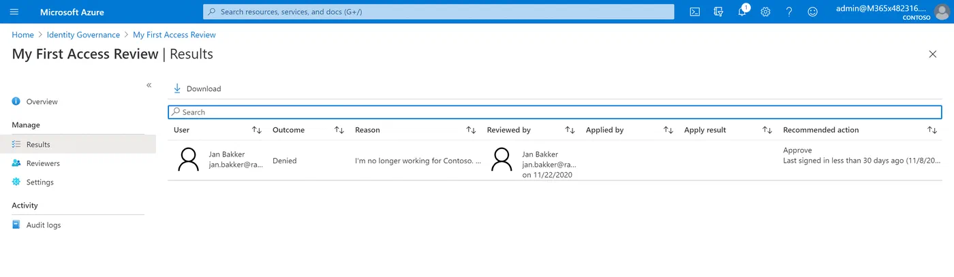Open the notifications bell
Viewport: 954px width, 277px height.
[742, 12]
